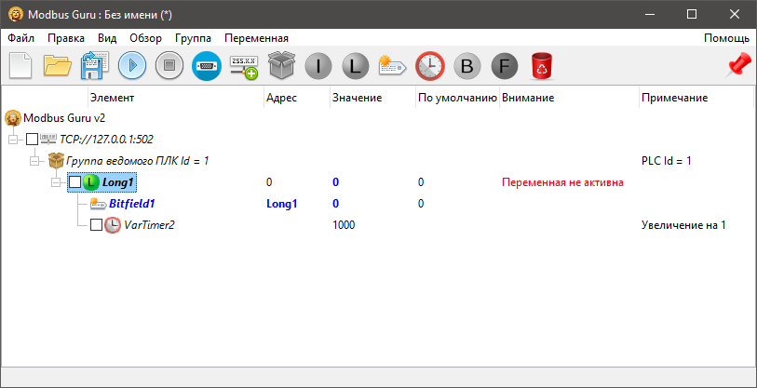Toggle the red pushpin icon
The height and width of the screenshot is (388, 757).
[x=738, y=65]
